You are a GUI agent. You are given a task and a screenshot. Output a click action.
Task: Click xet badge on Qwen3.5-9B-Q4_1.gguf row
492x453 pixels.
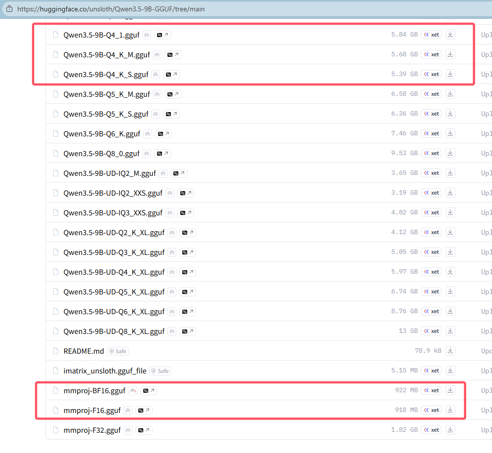pyautogui.click(x=431, y=35)
